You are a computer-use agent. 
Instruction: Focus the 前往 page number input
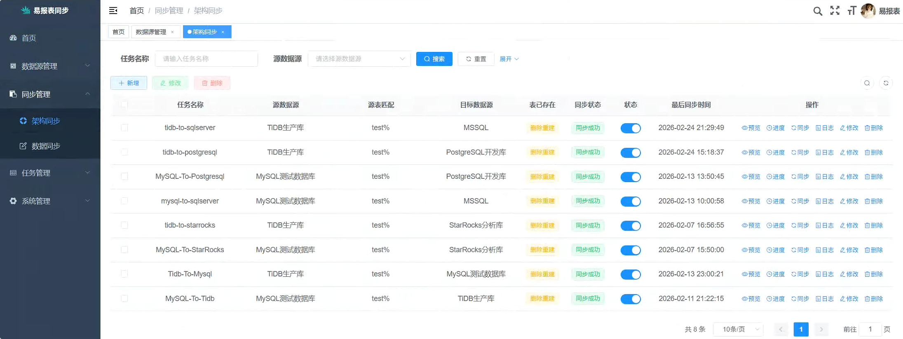click(x=870, y=329)
